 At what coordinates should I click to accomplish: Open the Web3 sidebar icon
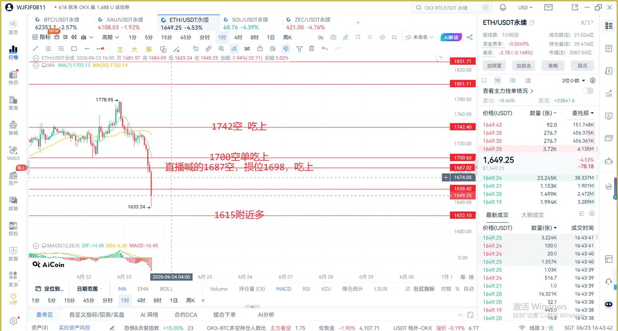click(x=13, y=153)
